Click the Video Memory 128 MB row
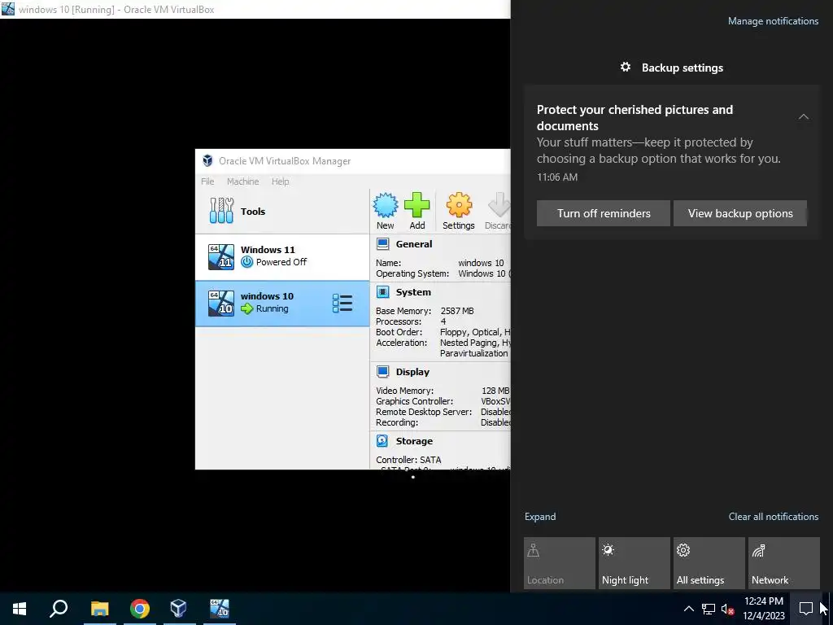833x625 pixels. (x=443, y=391)
